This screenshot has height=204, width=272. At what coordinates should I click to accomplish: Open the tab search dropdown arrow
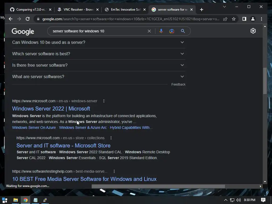(x=224, y=7)
